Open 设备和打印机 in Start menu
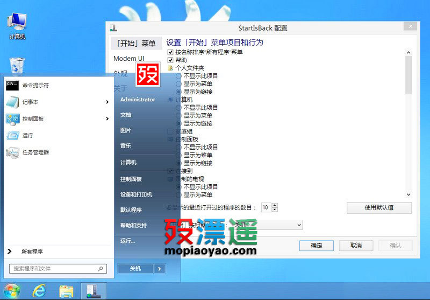This screenshot has height=300, width=430. [136, 194]
